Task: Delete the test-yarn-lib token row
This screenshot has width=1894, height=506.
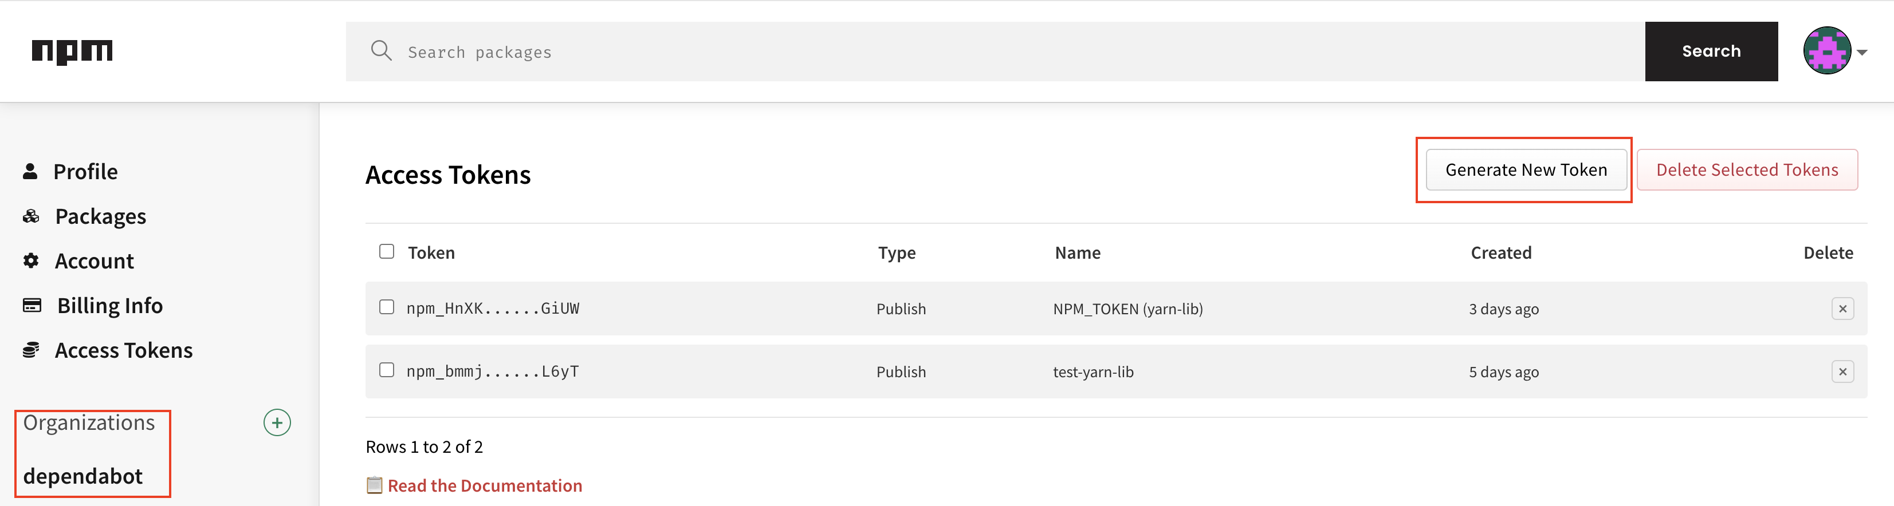Action: (x=1842, y=371)
